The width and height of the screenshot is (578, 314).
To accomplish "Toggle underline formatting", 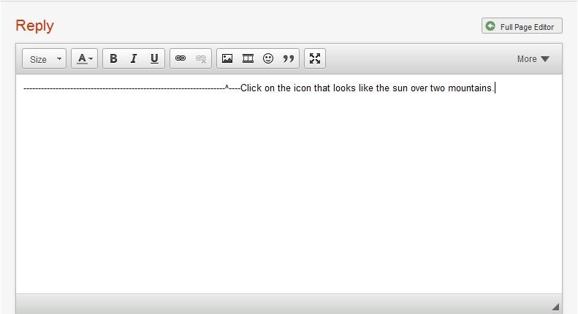I will (154, 59).
